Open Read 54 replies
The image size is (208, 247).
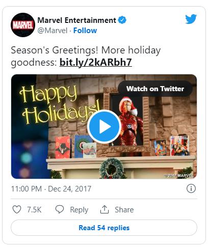pos(104,228)
